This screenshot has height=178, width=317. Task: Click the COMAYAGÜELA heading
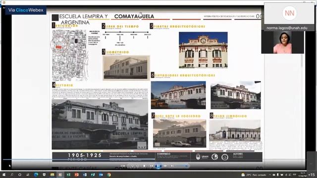[134, 16]
